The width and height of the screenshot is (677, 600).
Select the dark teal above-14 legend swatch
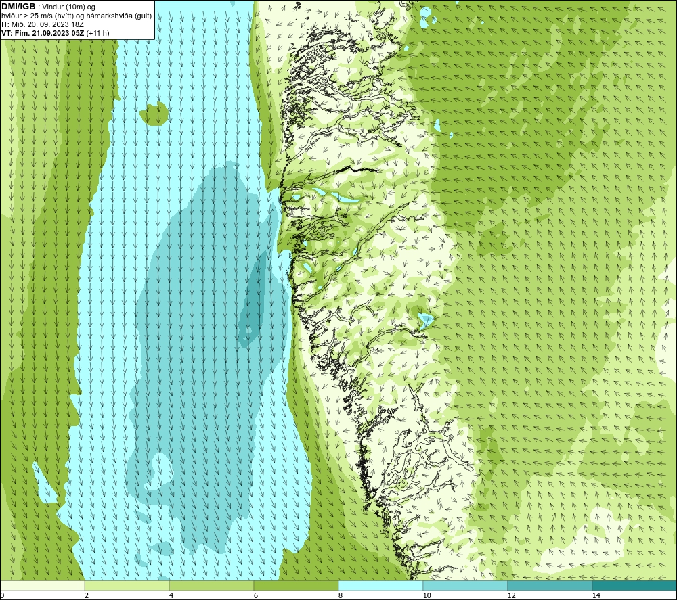635,585
